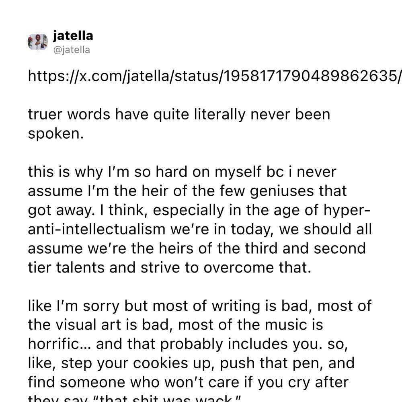This screenshot has height=402, width=402.
Task: Click the line 'assume we're the heirs of the third'
Action: (x=197, y=248)
